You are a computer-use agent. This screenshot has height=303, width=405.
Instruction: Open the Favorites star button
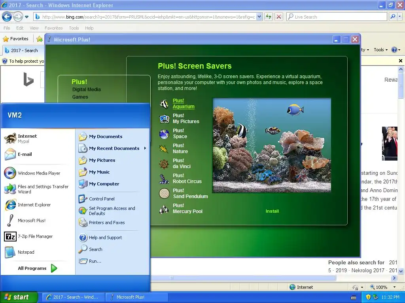[16, 39]
